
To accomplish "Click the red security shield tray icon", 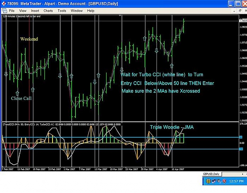I will [x=224, y=181].
